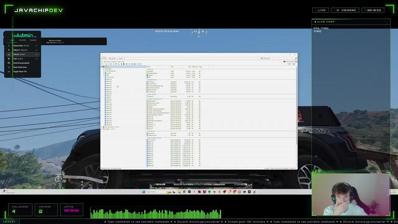This screenshot has height=224, width=398.
Task: Expand txAdmin menu with bottom chevron
Action: click(x=23, y=76)
